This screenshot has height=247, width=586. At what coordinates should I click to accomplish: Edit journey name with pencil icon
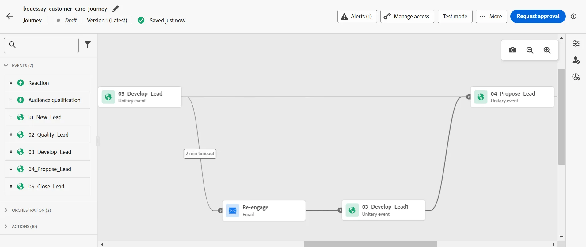[x=116, y=9]
